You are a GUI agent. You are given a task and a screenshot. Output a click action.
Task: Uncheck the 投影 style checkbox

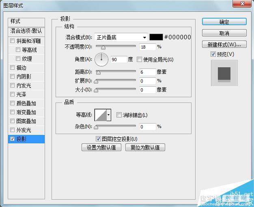coord(12,139)
